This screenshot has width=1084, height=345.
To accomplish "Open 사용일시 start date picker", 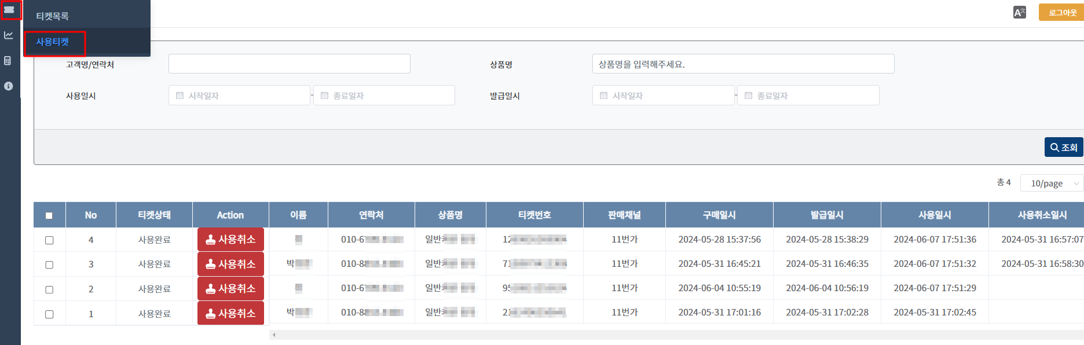I will (239, 96).
